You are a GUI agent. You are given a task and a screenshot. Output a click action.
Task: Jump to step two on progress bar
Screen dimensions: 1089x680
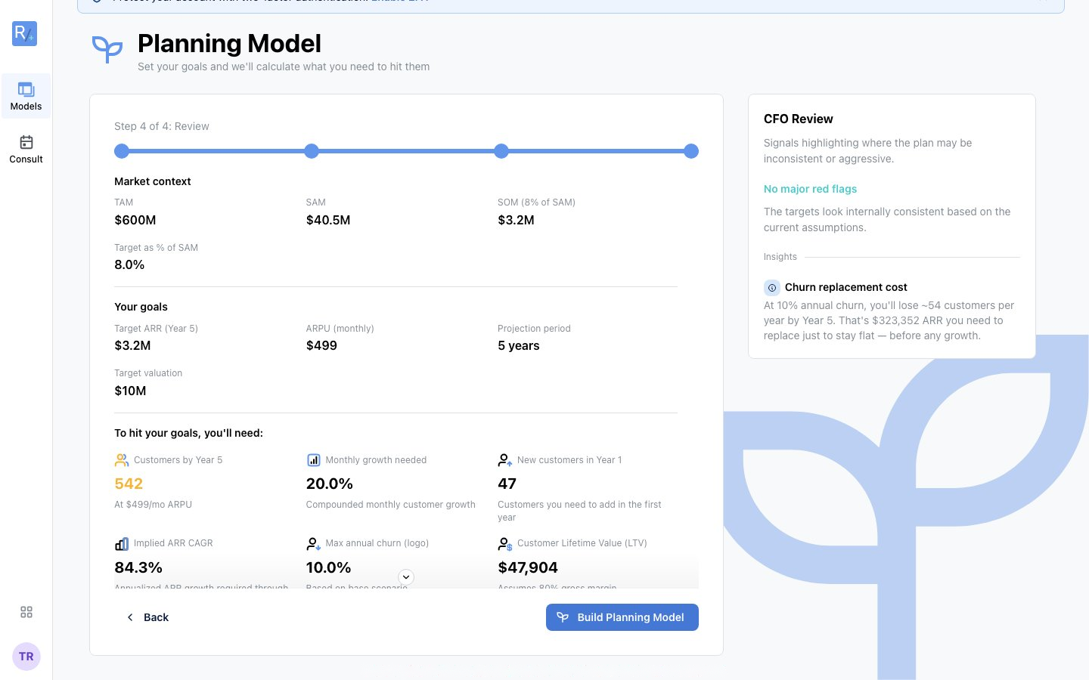(x=312, y=151)
